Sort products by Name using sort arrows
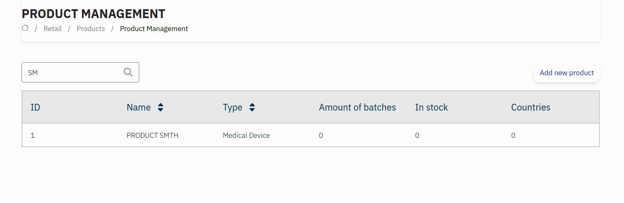The width and height of the screenshot is (624, 203). point(160,108)
